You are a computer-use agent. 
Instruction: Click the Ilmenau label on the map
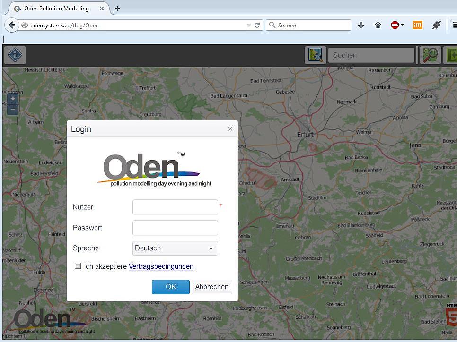click(285, 226)
